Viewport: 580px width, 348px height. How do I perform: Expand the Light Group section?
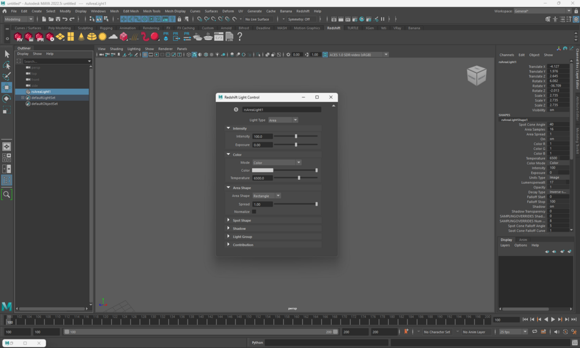pyautogui.click(x=228, y=236)
